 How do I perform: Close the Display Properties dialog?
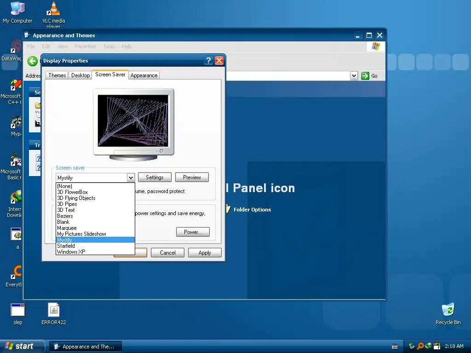[x=219, y=61]
